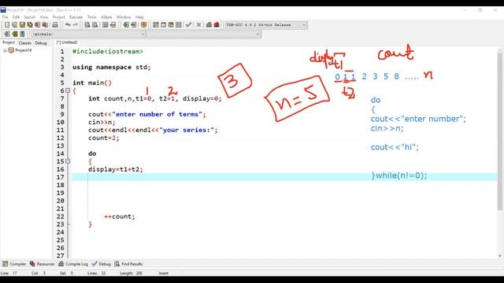The image size is (504, 283).
Task: Open the Search menu
Action: [30, 17]
